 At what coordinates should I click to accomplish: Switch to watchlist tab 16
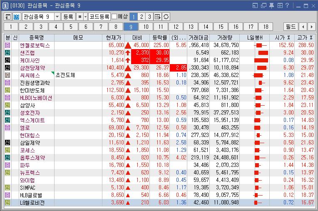tap(236, 27)
